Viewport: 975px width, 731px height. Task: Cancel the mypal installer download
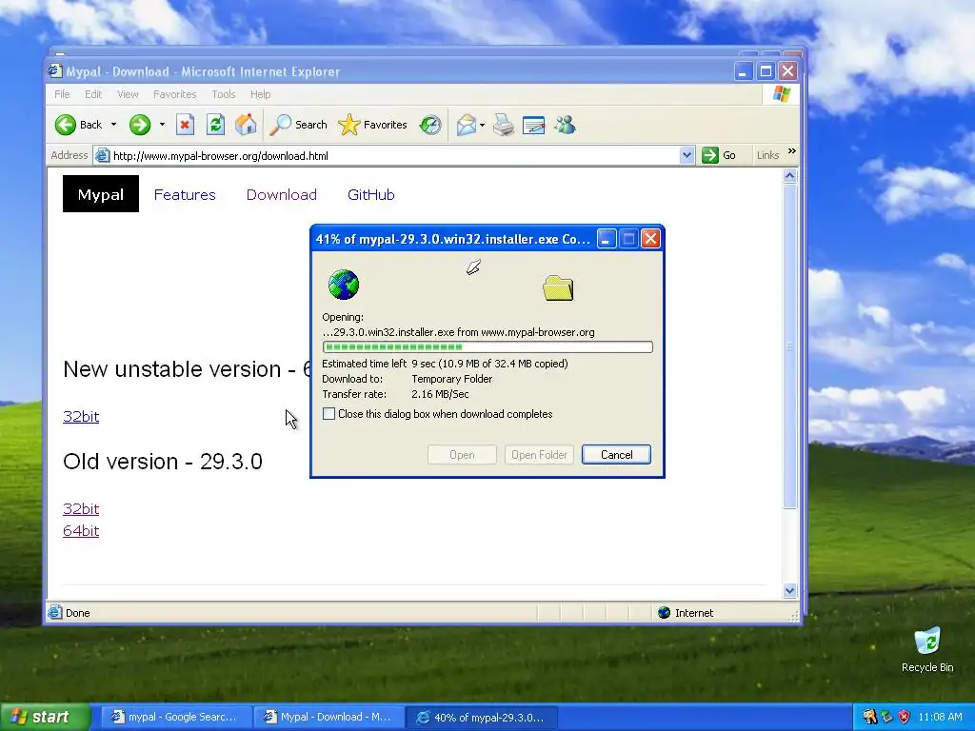(616, 454)
